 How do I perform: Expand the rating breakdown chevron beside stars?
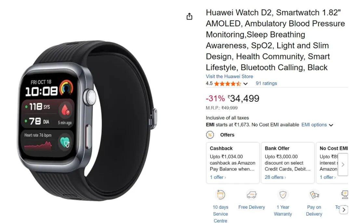coord(246,84)
